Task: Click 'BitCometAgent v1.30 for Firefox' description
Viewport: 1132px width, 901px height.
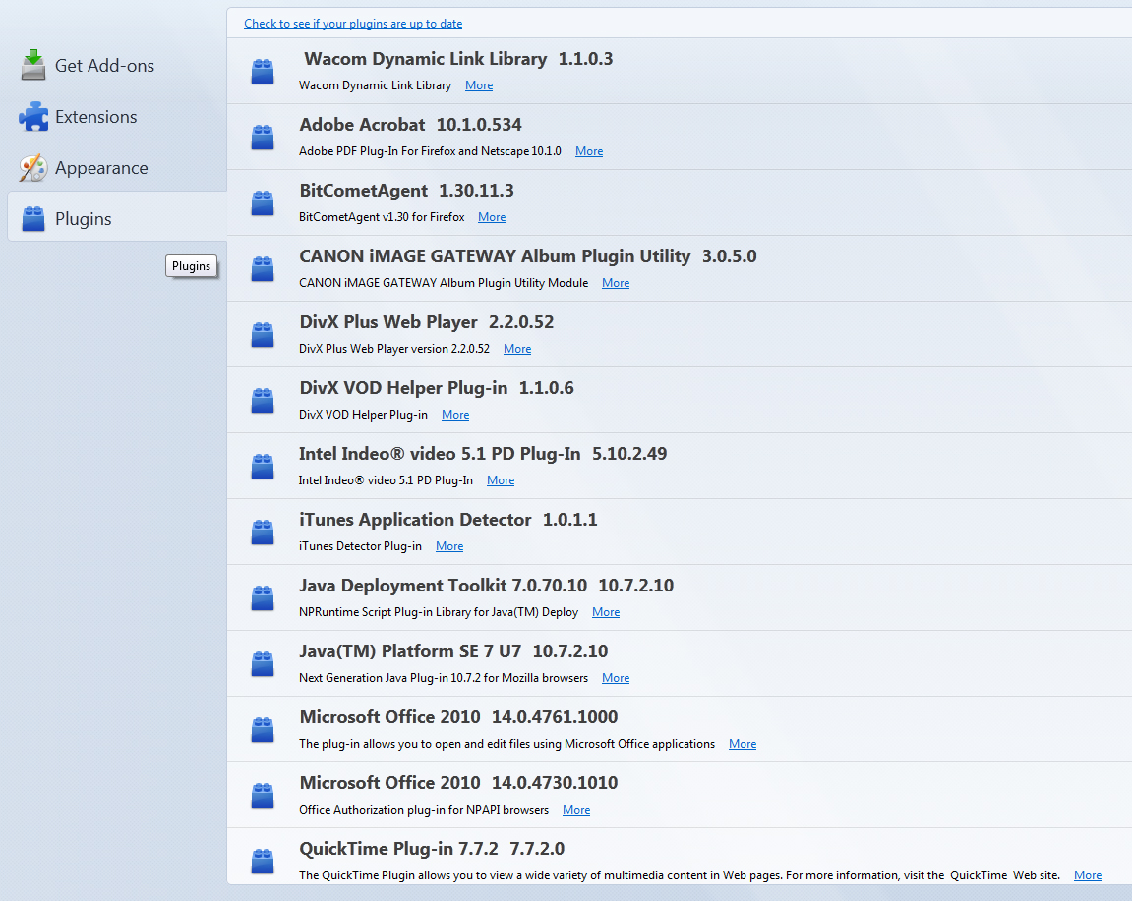Action: 382,216
